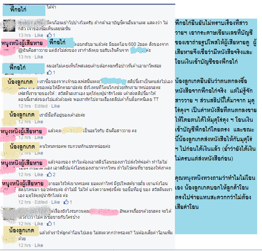The height and width of the screenshot is (251, 262).
Task: Click thumbs-up icon under "ผมอะไม่เคยเห็นโพสเลย" comment
Action: click(49, 72)
